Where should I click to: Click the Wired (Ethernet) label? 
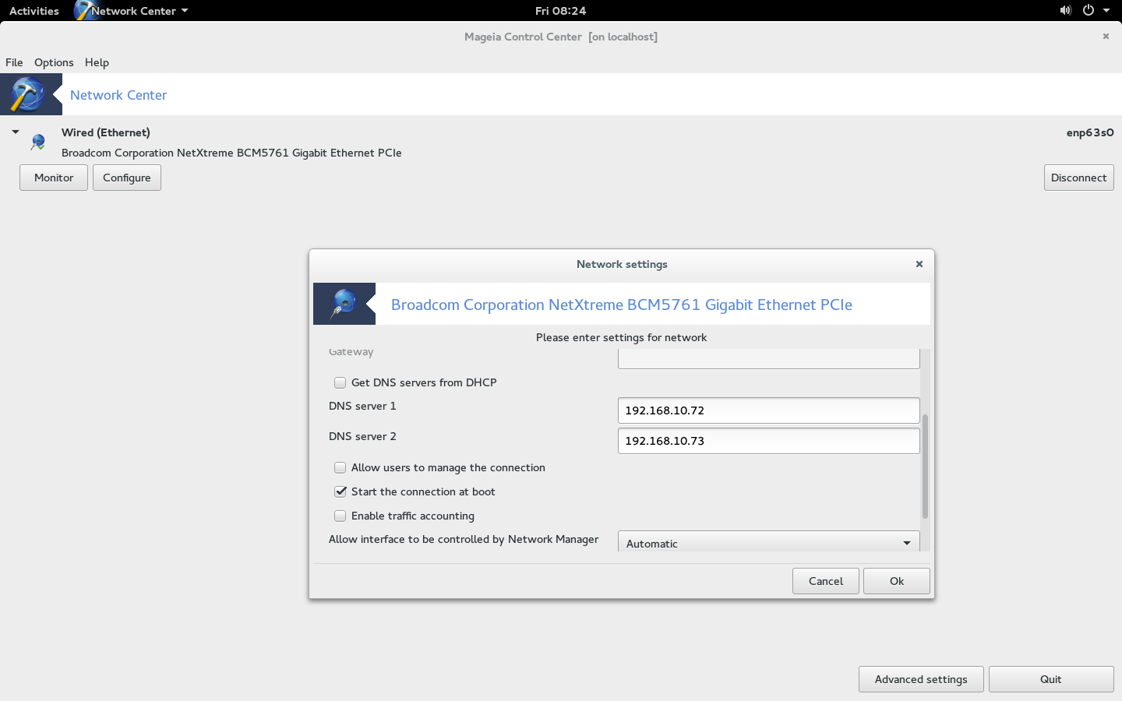tap(106, 132)
